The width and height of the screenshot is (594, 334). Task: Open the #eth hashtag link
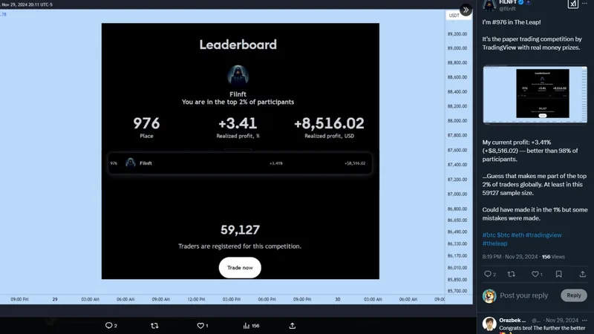click(x=518, y=235)
